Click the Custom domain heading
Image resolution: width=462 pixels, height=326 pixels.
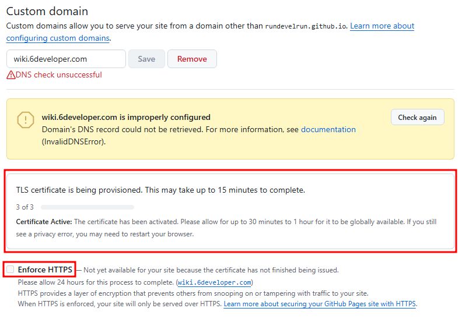point(47,11)
